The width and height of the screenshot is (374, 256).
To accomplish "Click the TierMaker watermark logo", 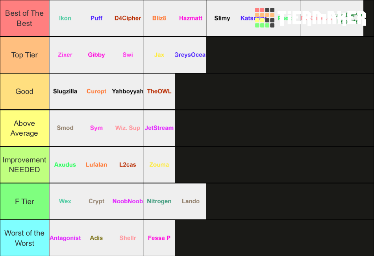I will click(x=323, y=18).
